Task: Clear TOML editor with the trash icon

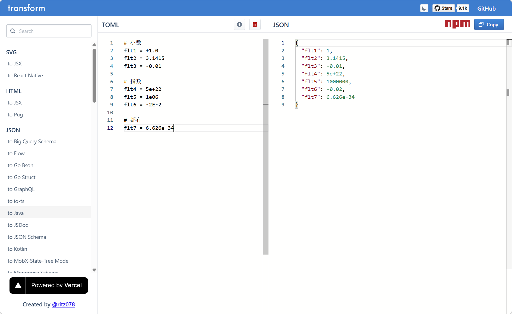Action: click(x=255, y=25)
